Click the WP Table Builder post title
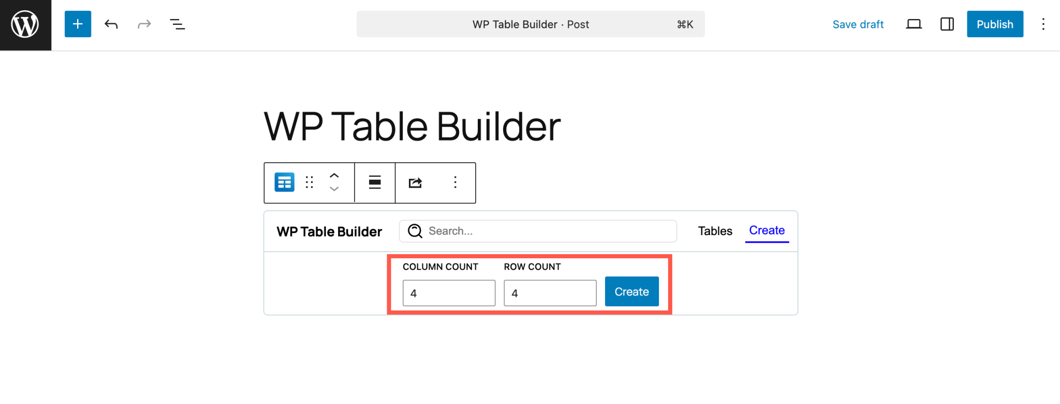Screen dimensions: 1060x404 click(x=412, y=126)
